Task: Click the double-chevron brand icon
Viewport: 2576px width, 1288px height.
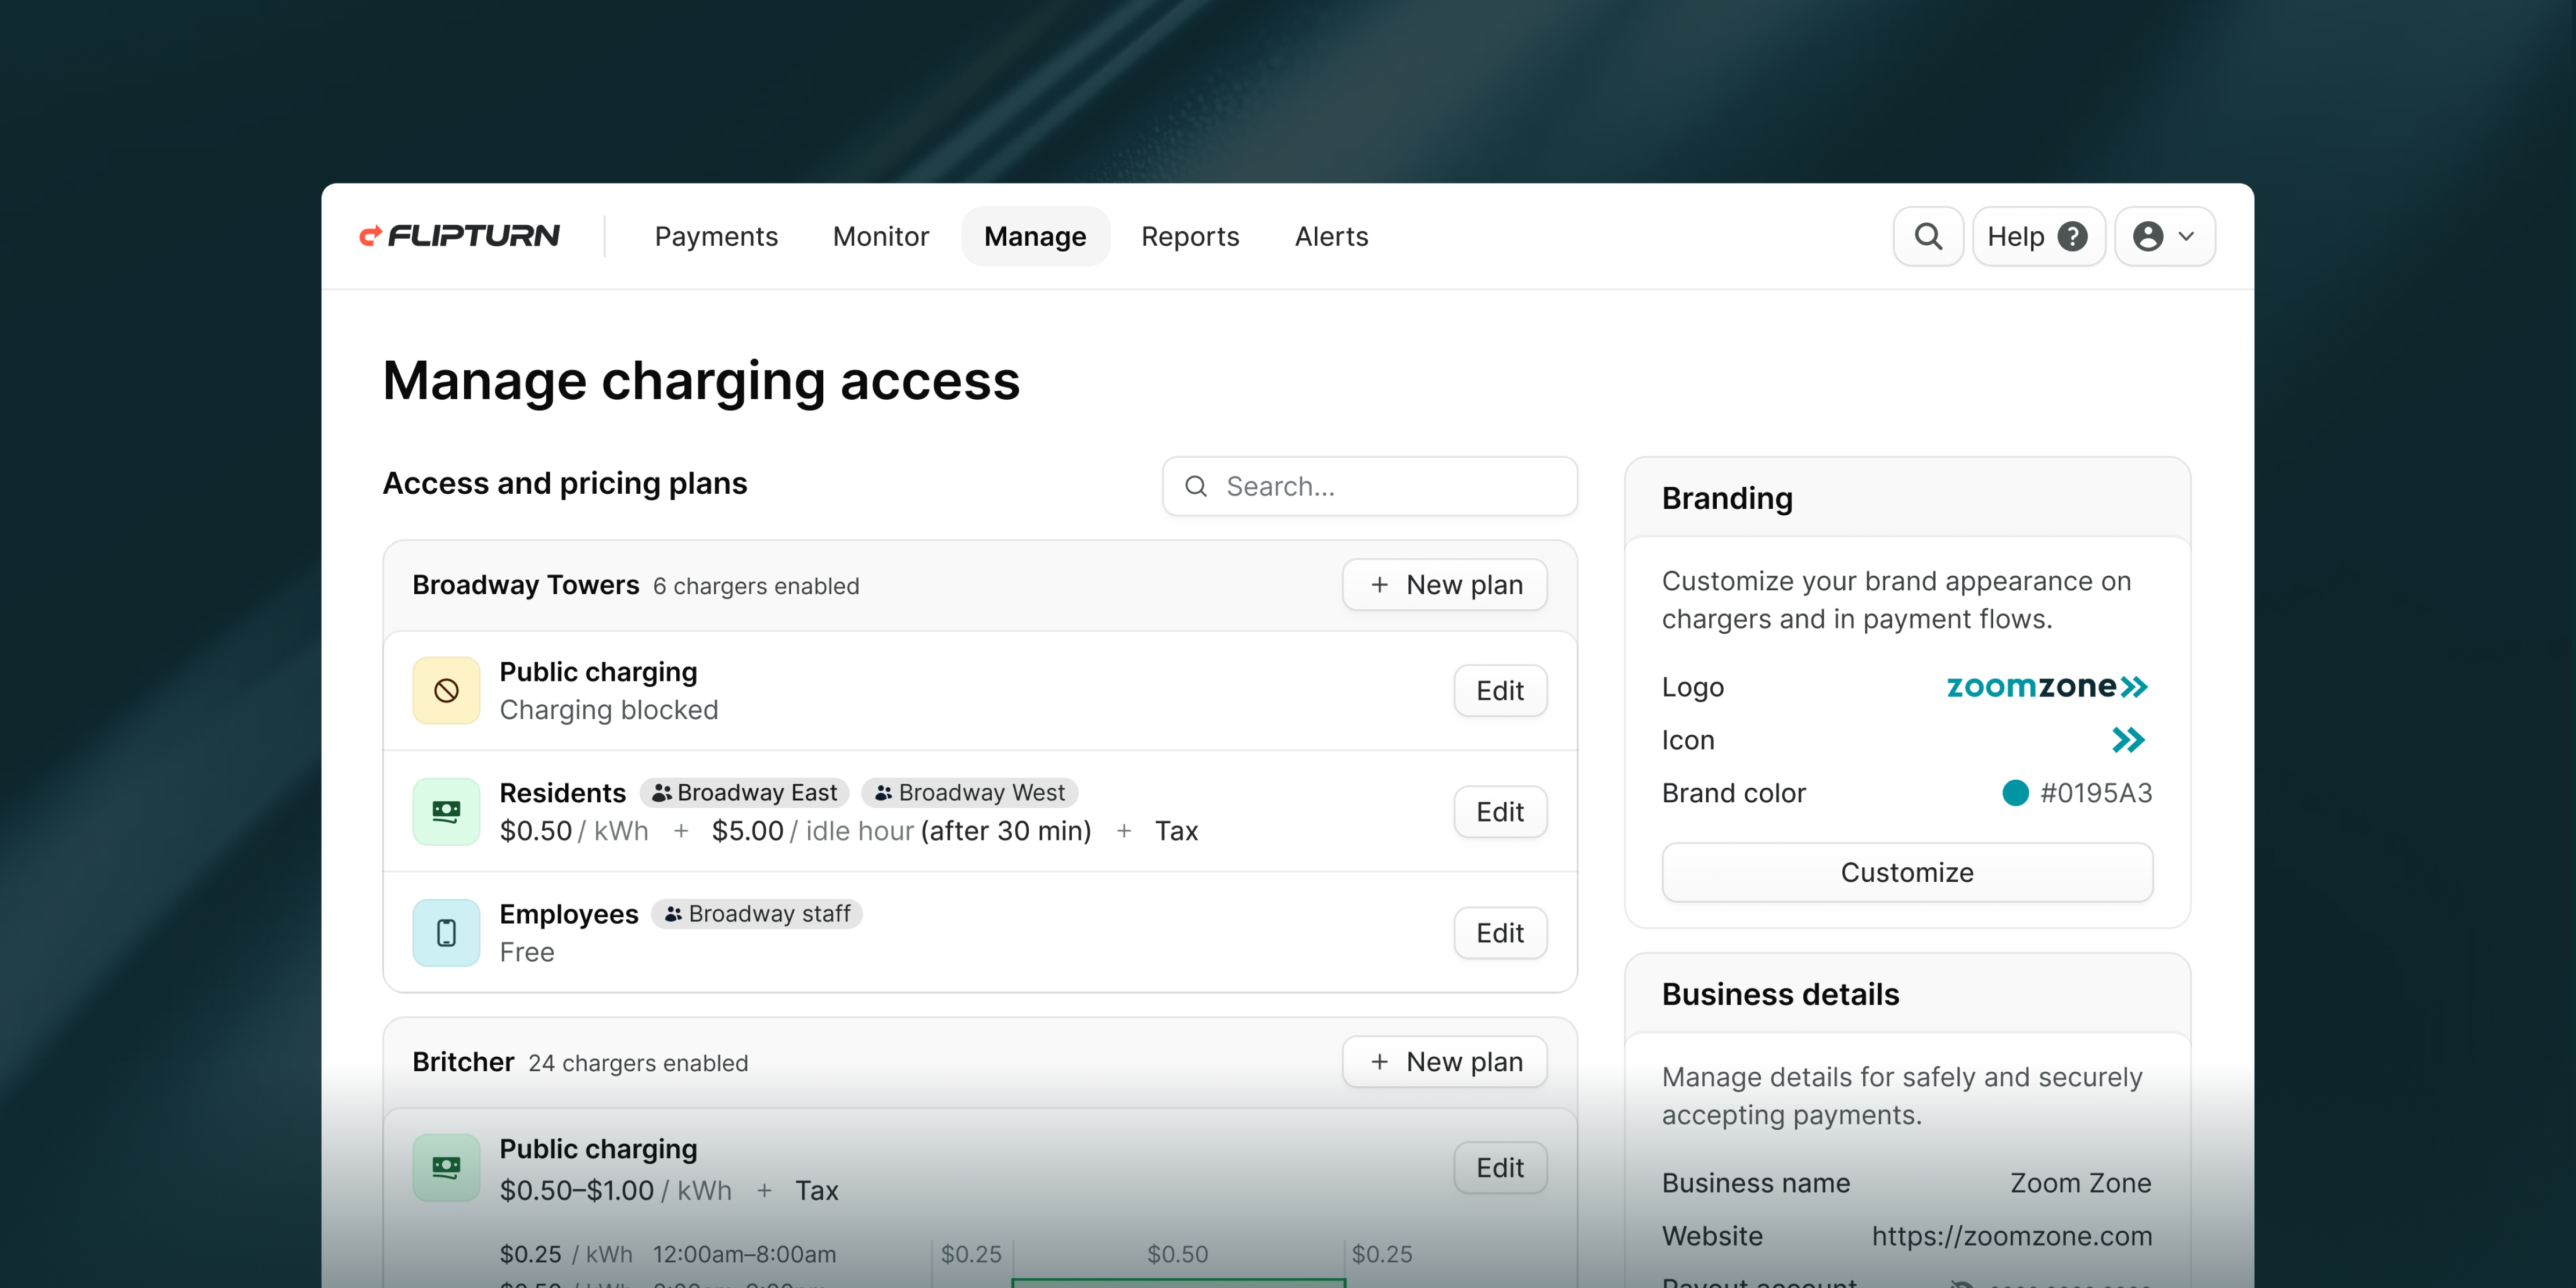Action: (2128, 740)
